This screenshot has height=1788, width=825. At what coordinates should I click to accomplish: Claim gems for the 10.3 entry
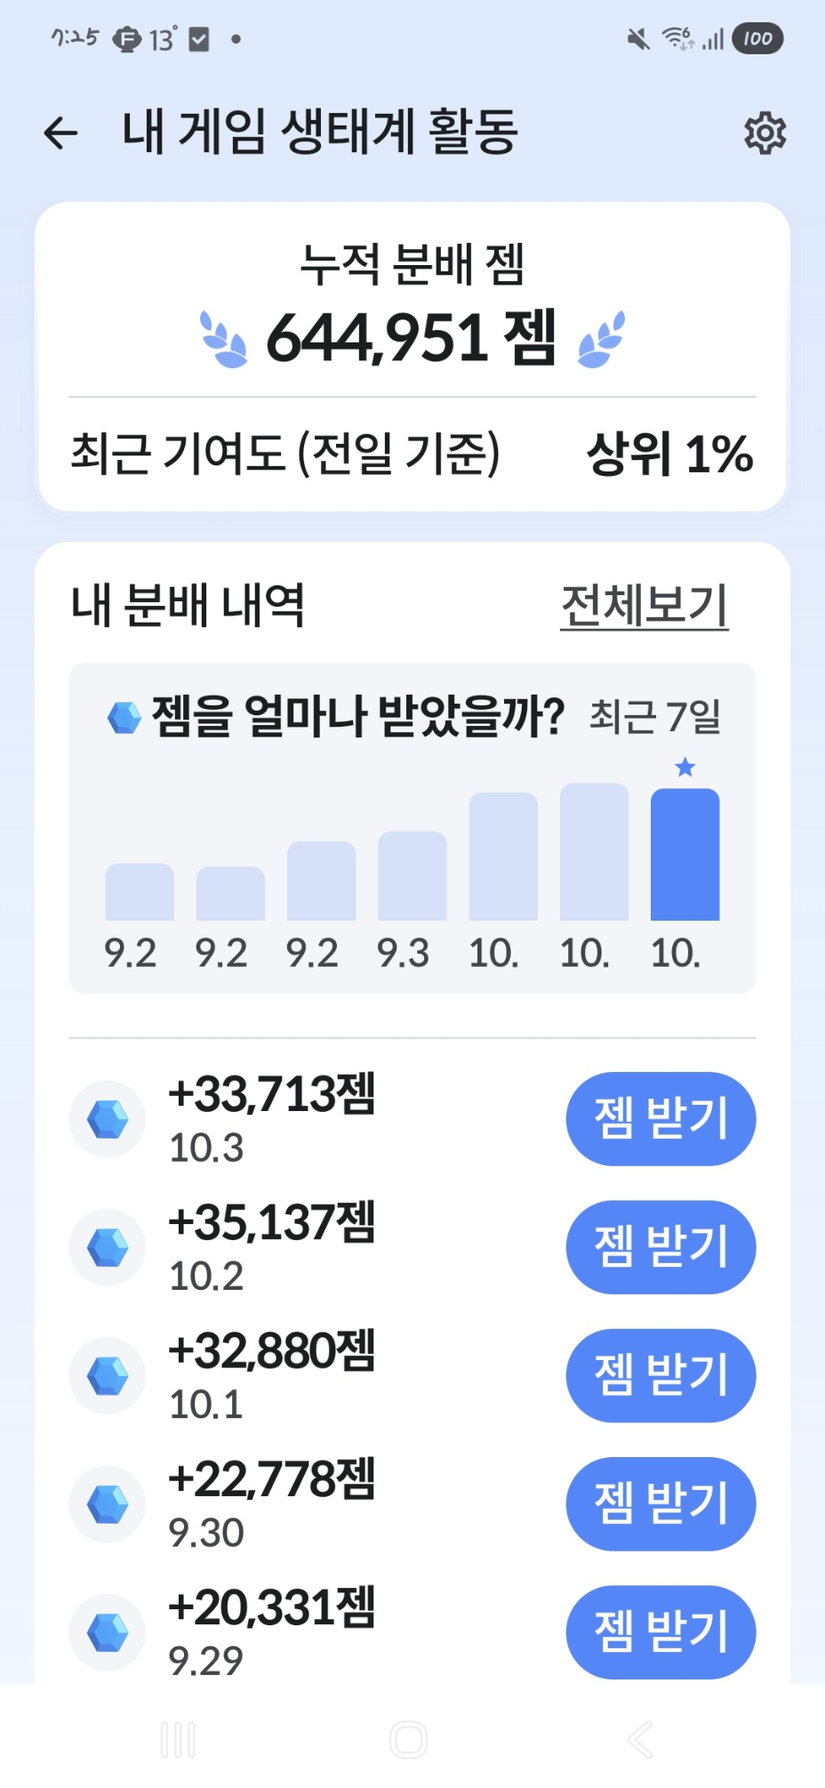(661, 1119)
